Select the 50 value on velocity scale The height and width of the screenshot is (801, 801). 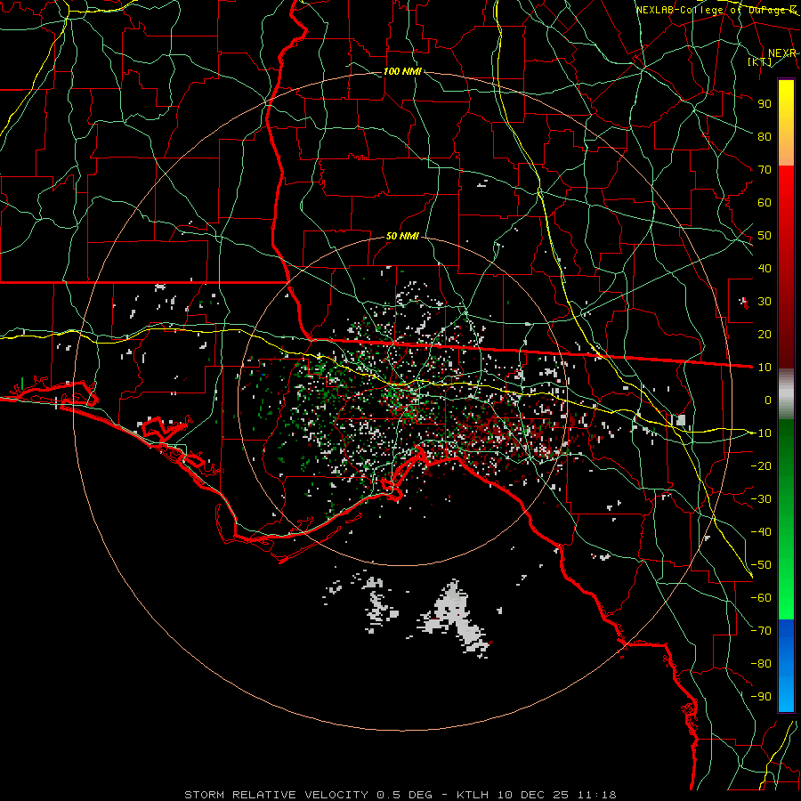[x=765, y=236]
